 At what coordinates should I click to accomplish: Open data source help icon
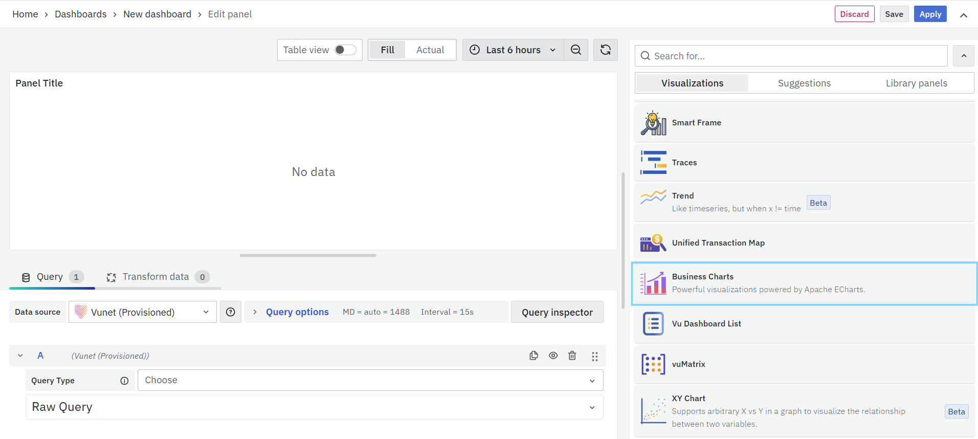click(231, 312)
